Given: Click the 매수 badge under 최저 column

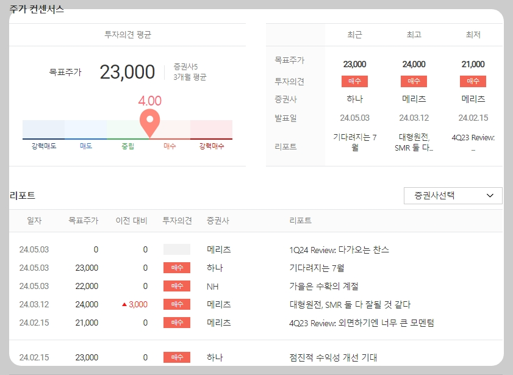Looking at the screenshot, I should pos(473,81).
